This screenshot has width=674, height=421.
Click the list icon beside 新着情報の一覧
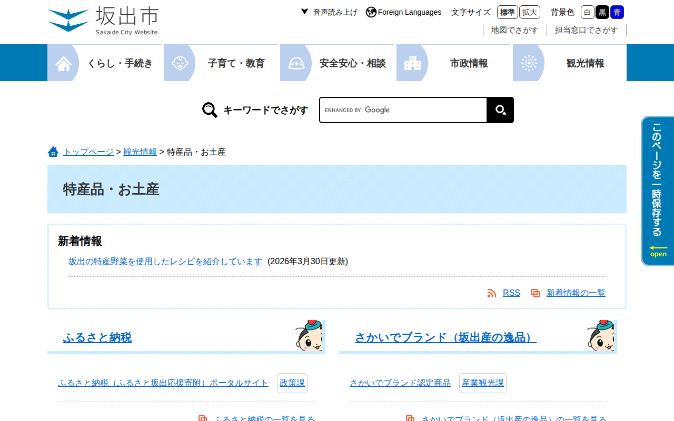[536, 293]
